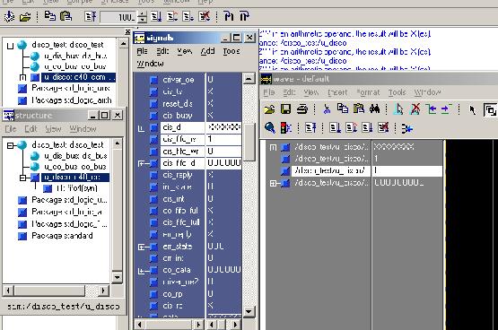Click the Break icon in the wave toolbar's second row
498x330 pixels.
tap(383, 128)
